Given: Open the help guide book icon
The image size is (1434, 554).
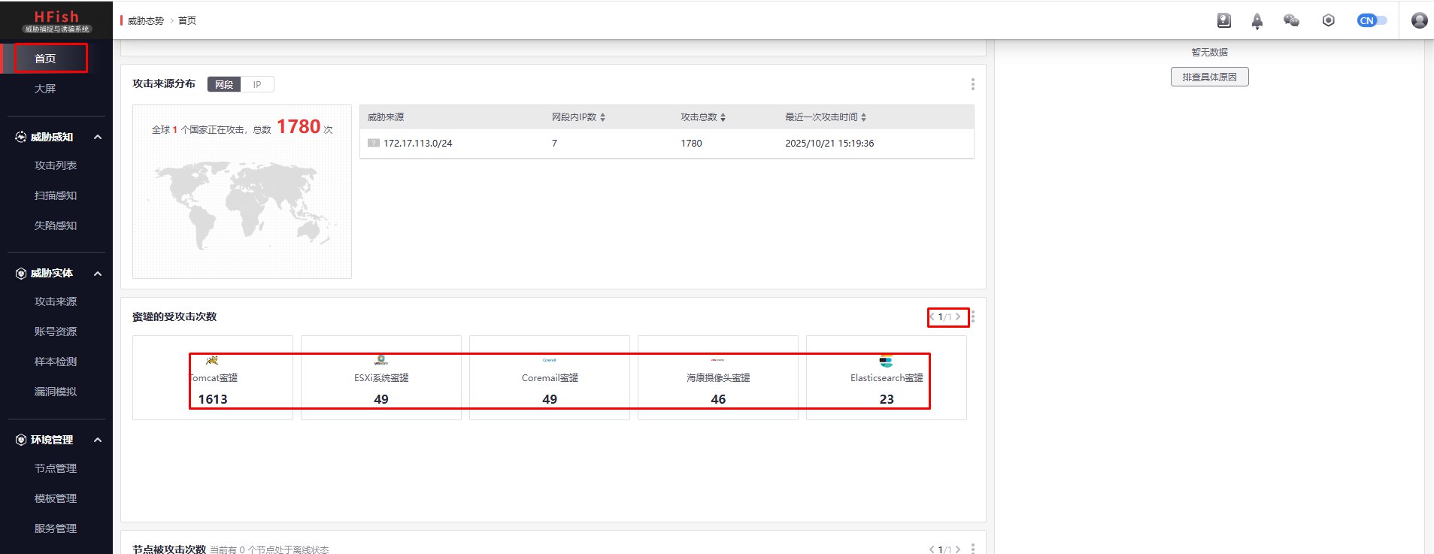Looking at the screenshot, I should click(1223, 20).
